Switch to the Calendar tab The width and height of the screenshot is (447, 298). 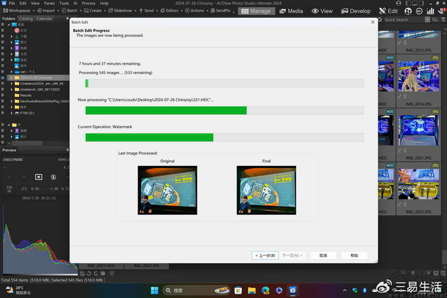[x=44, y=19]
